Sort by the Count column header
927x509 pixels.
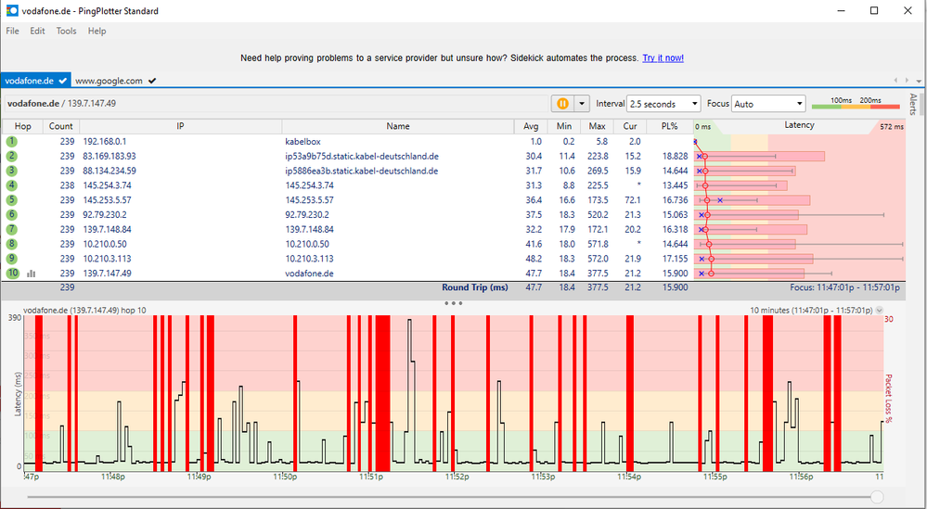(61, 126)
